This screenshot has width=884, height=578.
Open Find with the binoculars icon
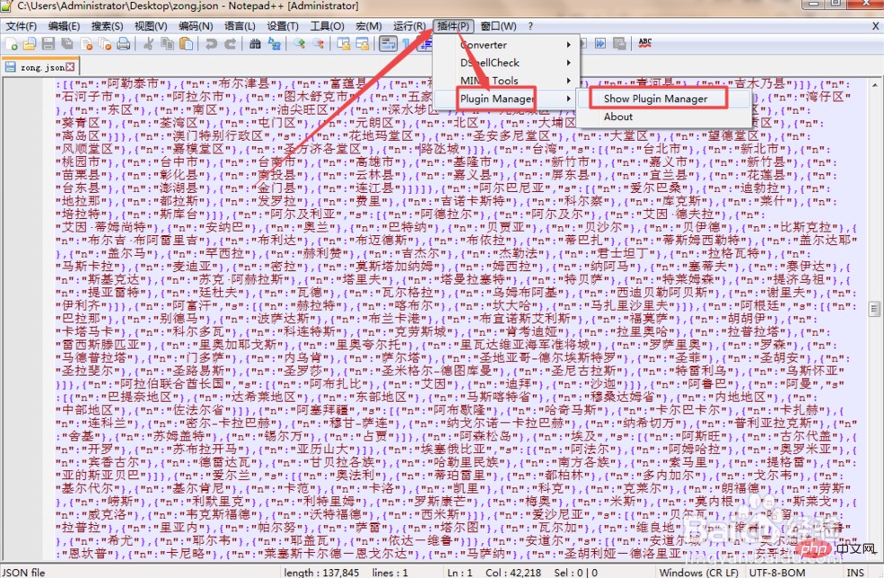click(x=256, y=43)
